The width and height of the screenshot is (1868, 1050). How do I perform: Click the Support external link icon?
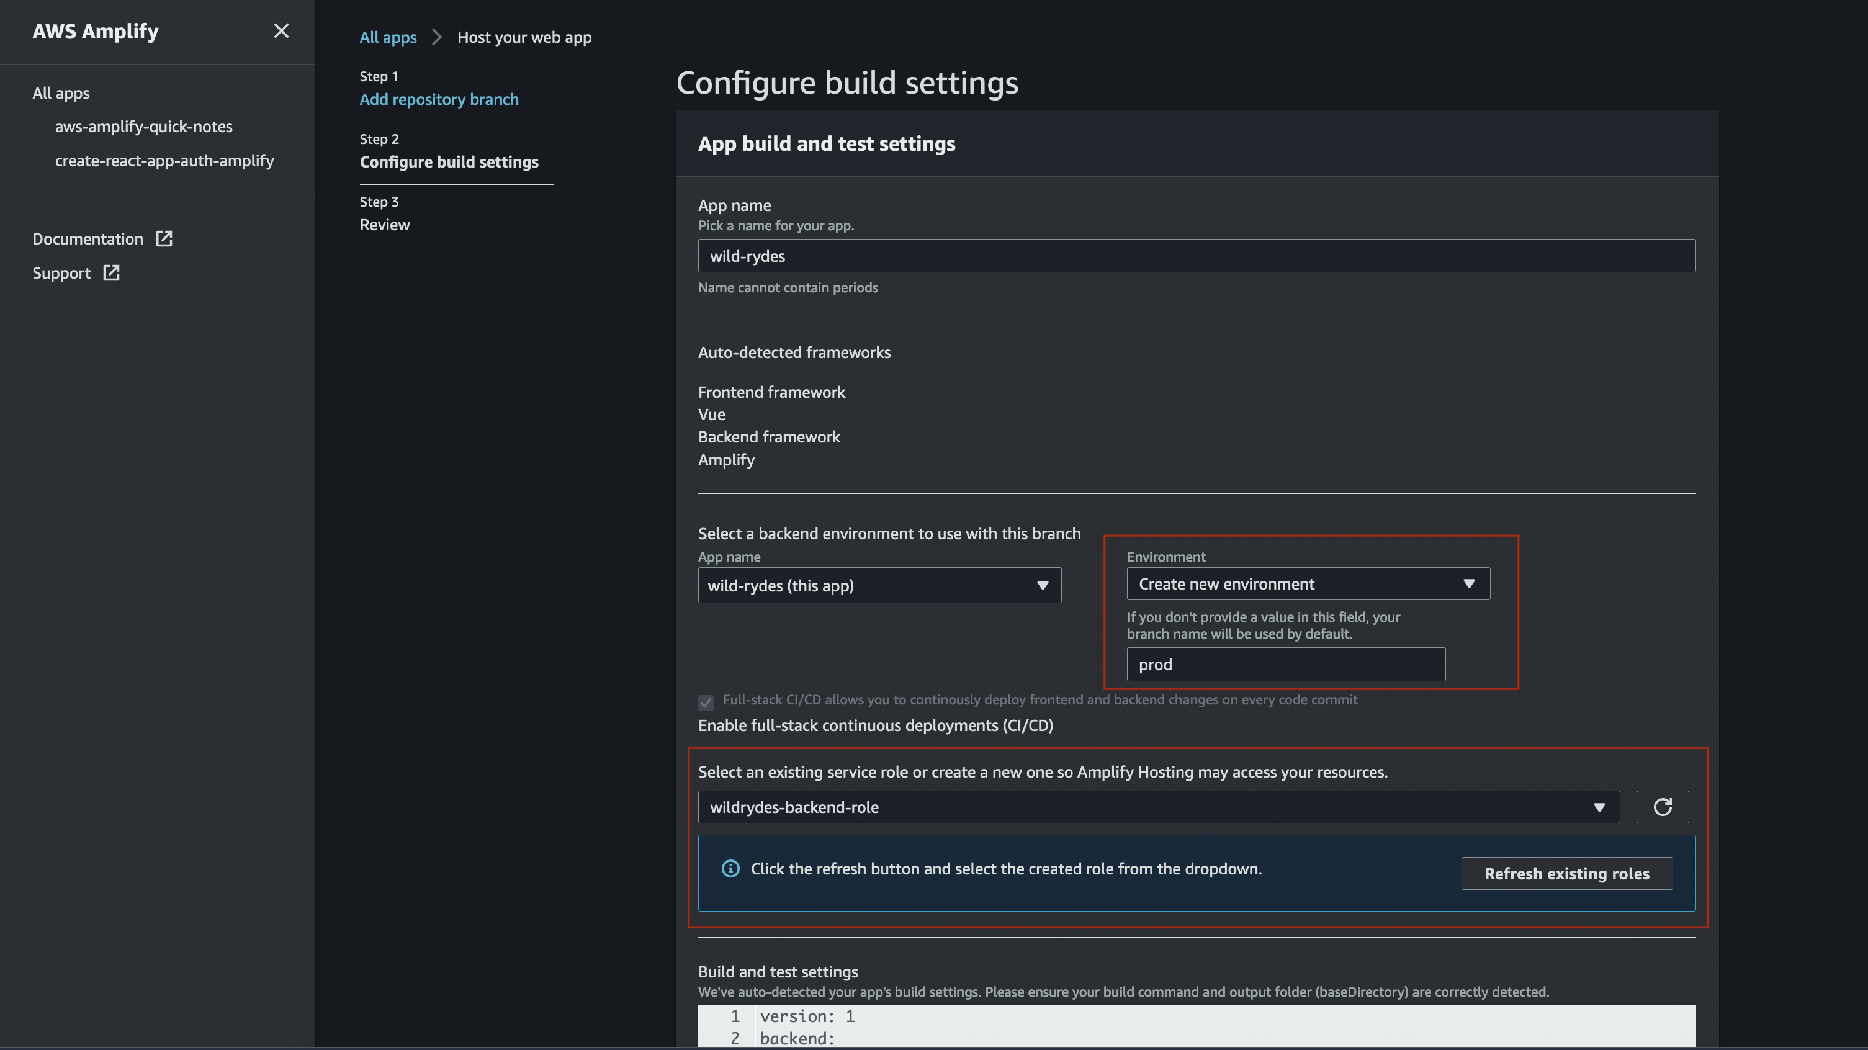click(x=111, y=272)
